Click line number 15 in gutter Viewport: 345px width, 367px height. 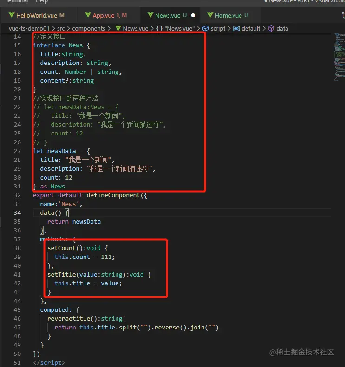(17, 45)
